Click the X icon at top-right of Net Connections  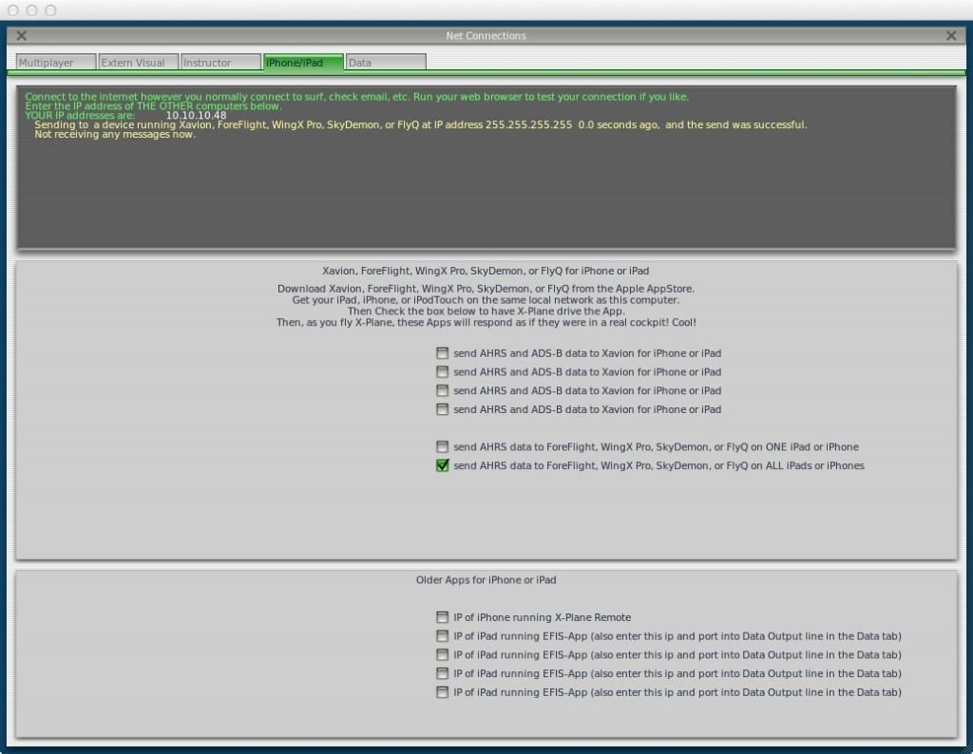point(951,36)
